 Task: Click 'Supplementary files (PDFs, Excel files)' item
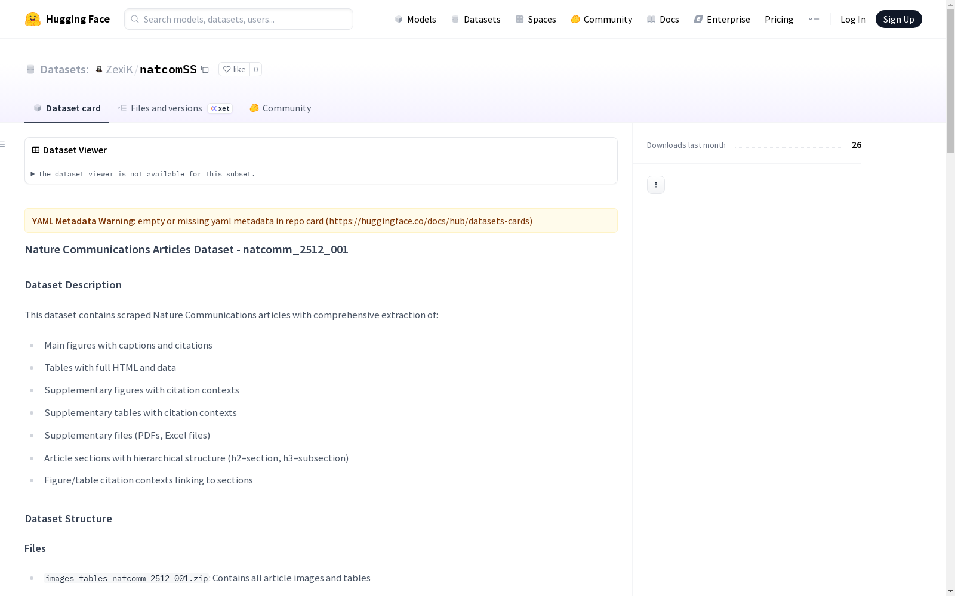pos(127,435)
